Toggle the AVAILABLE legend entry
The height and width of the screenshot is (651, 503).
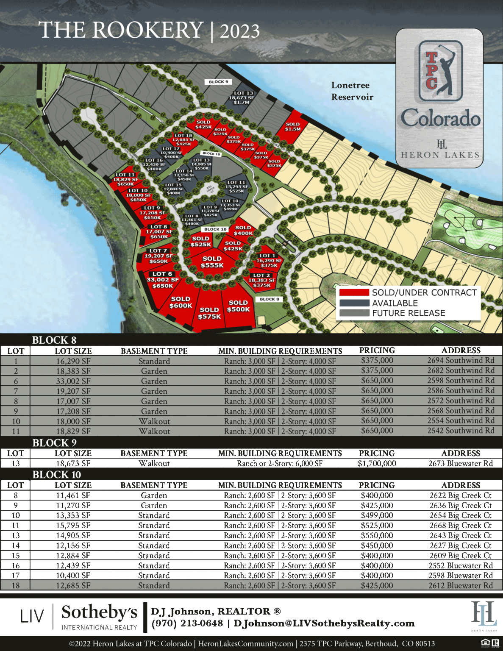pyautogui.click(x=394, y=303)
